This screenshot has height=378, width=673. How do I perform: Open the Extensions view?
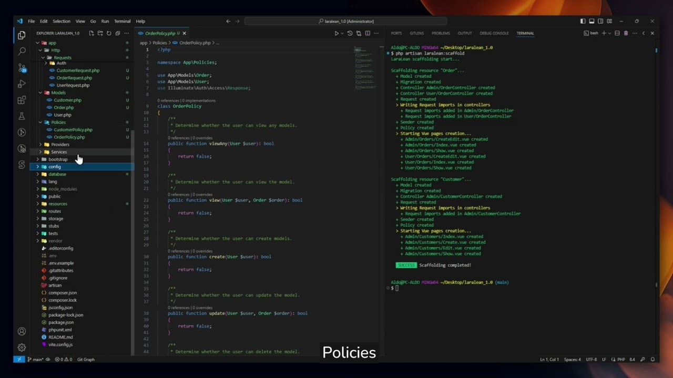coord(22,100)
